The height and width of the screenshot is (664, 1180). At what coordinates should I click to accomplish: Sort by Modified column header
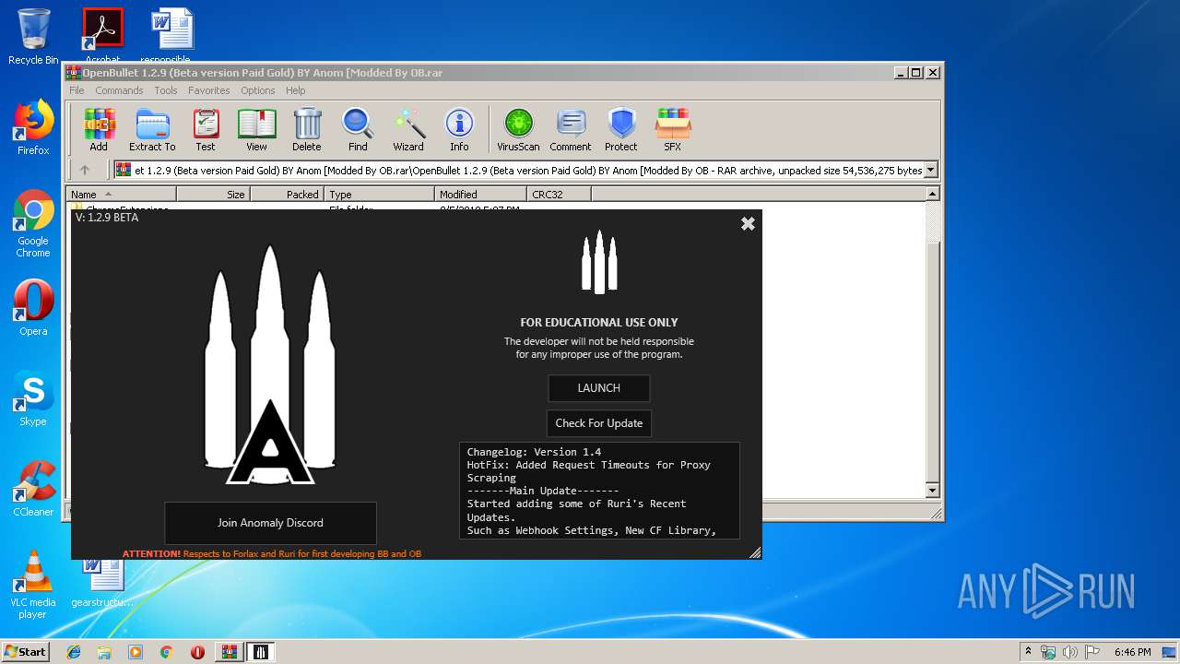pos(480,194)
